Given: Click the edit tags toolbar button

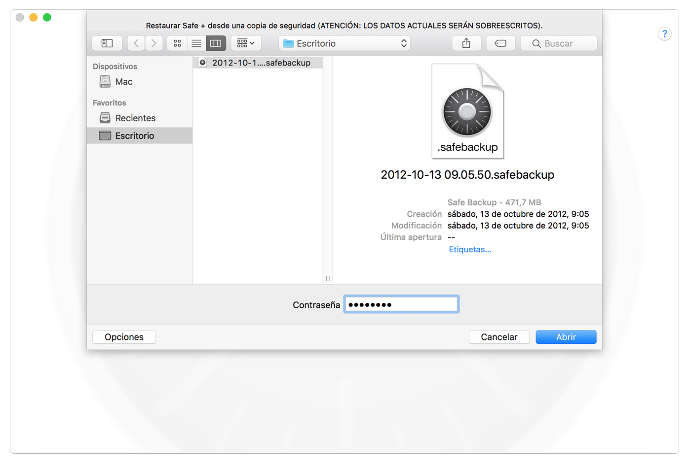Looking at the screenshot, I should point(500,43).
